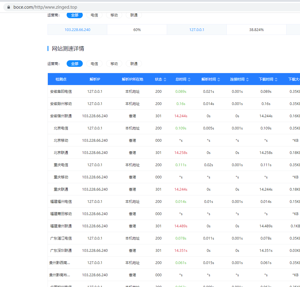Open the 103.228.66.240 link in summary bar
Screen dimensions: 300x287
[77, 30]
